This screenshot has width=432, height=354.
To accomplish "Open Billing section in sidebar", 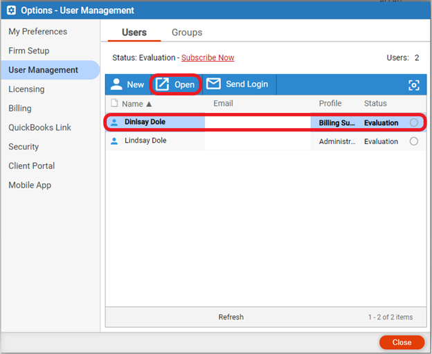I will (20, 108).
